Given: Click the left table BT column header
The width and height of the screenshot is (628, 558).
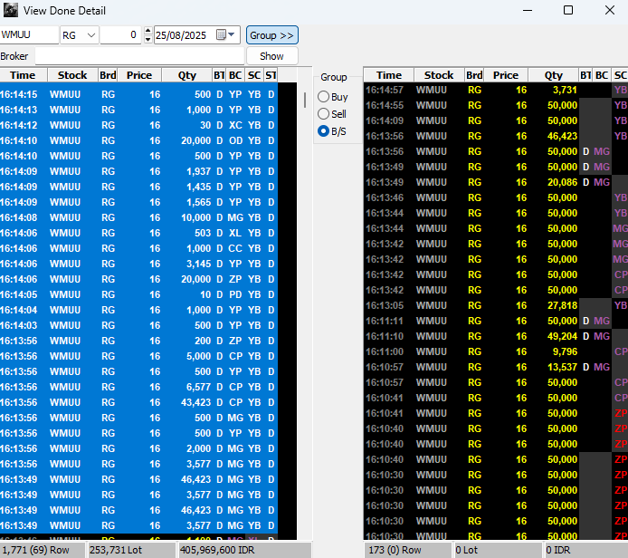Looking at the screenshot, I should point(219,75).
